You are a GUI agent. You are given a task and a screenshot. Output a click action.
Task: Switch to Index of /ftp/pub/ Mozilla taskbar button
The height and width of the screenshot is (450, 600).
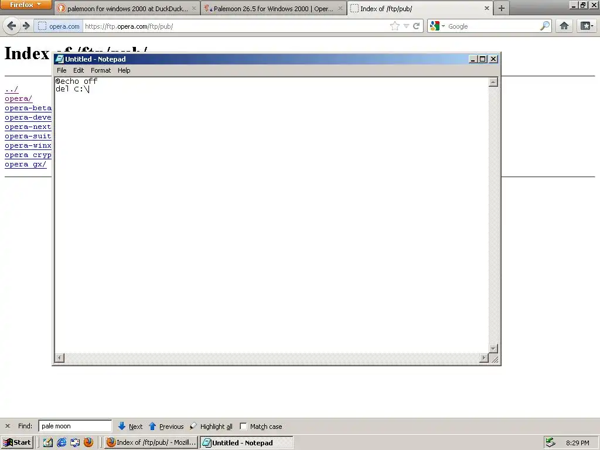pos(152,443)
